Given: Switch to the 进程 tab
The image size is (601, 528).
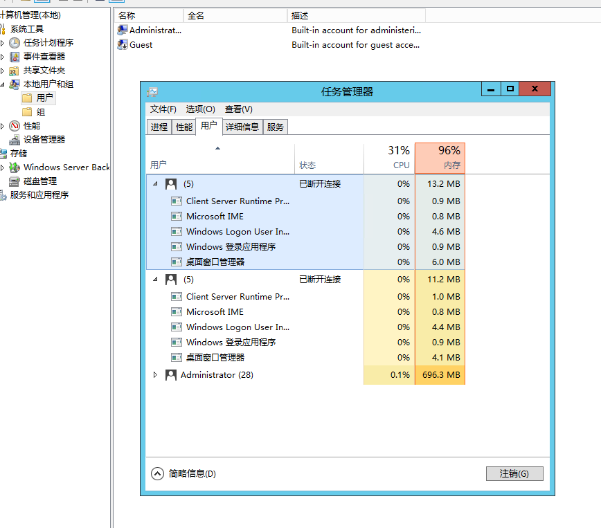Looking at the screenshot, I should 159,127.
